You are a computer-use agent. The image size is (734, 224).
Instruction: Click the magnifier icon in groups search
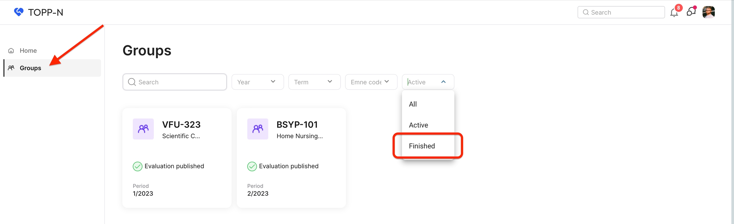(132, 82)
